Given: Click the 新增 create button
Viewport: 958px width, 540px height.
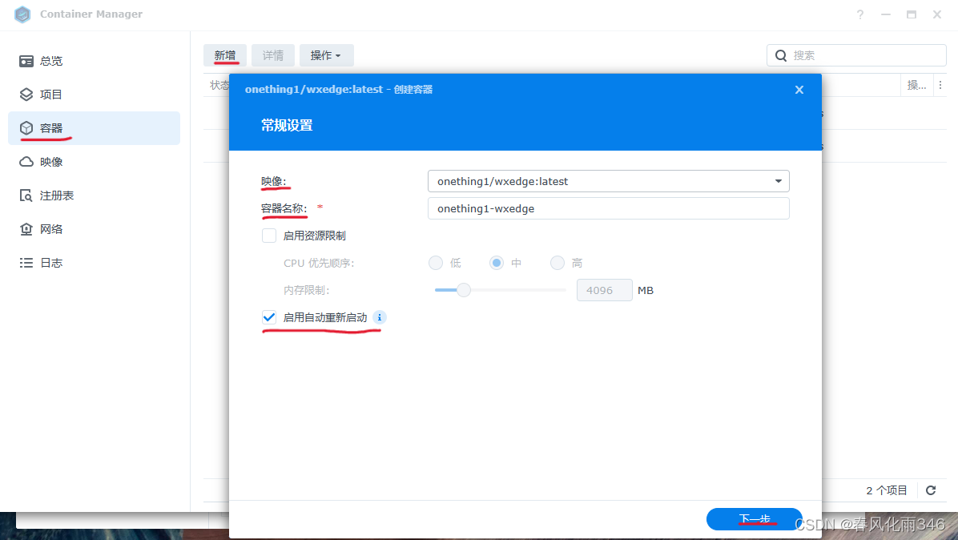Looking at the screenshot, I should pos(225,55).
